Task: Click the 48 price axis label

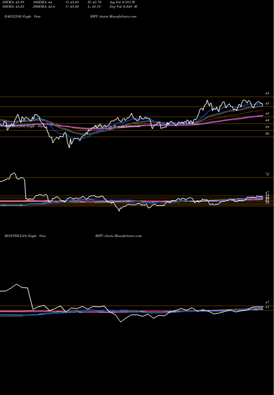Action: pos(267,93)
